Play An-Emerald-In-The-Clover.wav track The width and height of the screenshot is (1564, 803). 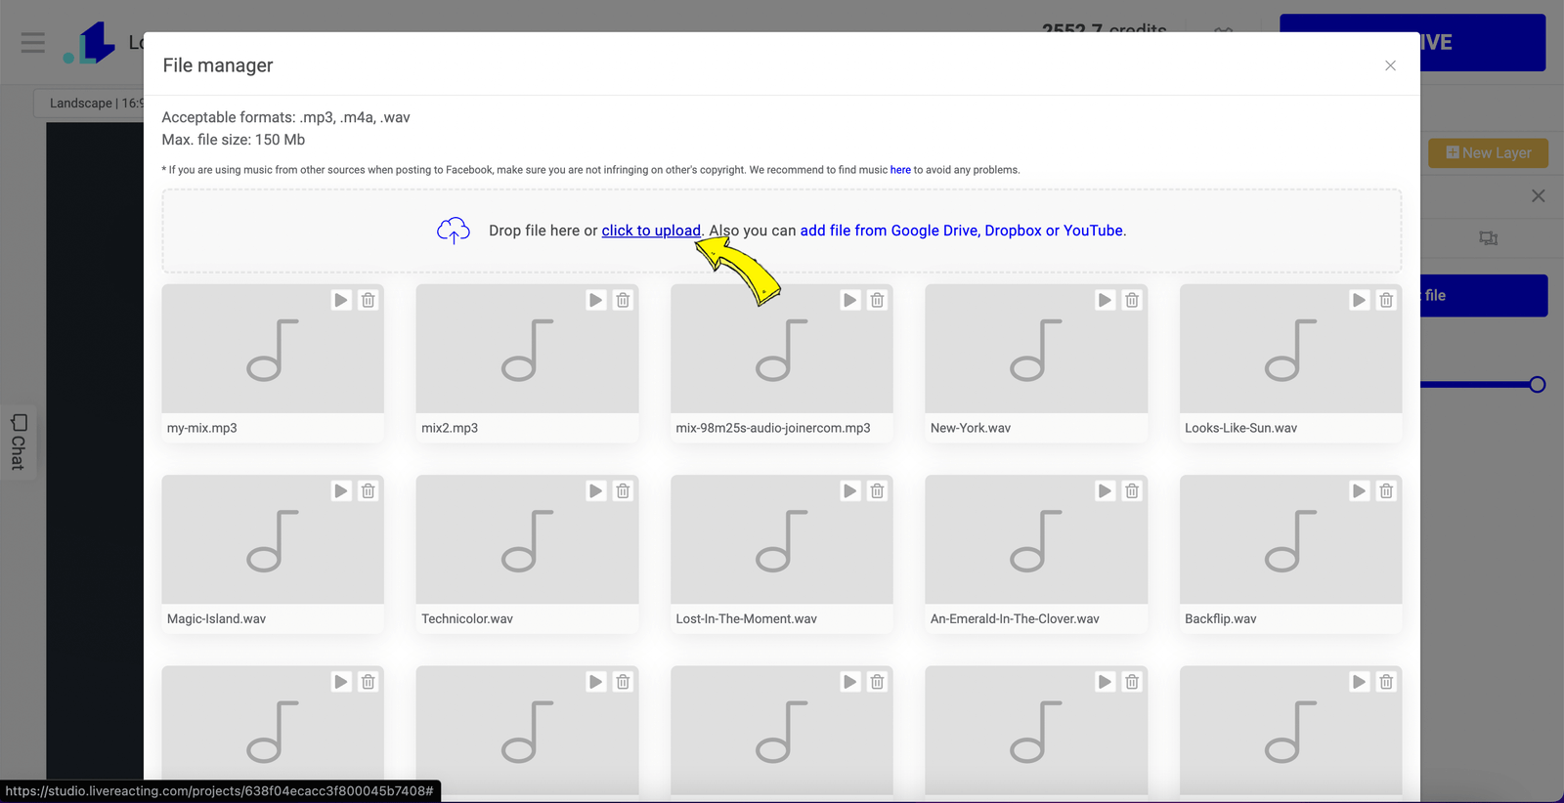(1105, 490)
